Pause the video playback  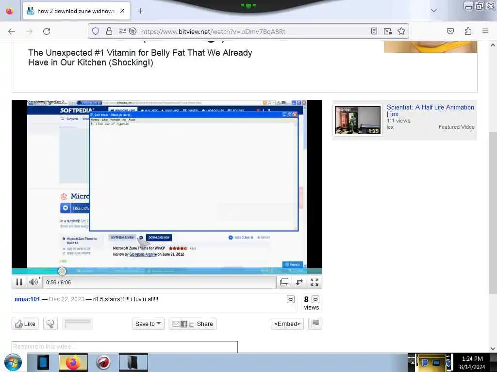tap(19, 282)
